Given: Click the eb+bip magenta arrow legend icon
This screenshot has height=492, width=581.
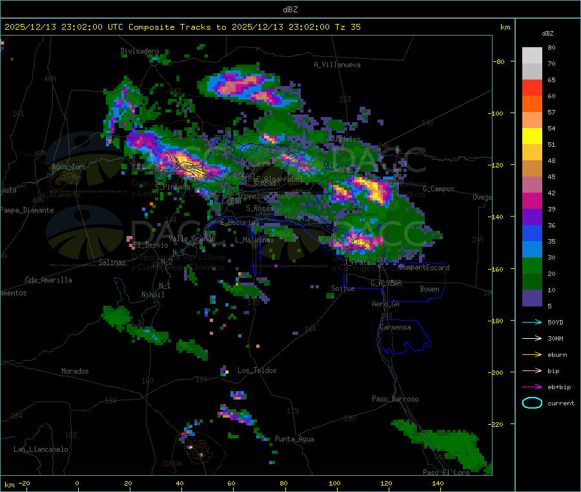Looking at the screenshot, I should pyautogui.click(x=532, y=387).
